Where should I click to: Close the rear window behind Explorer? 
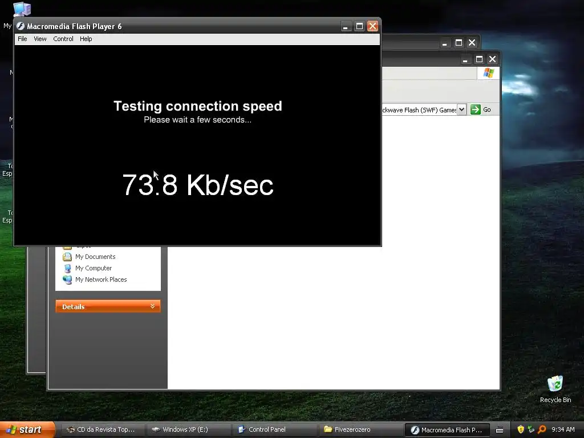click(x=472, y=43)
